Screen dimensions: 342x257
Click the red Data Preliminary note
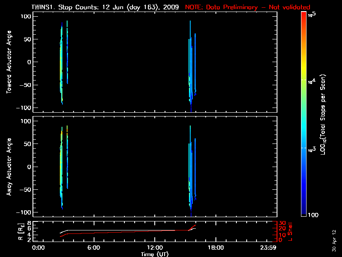pos(248,7)
